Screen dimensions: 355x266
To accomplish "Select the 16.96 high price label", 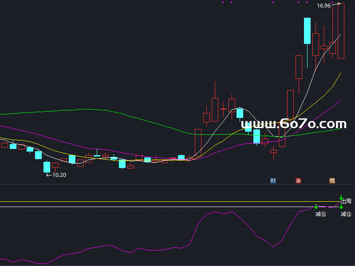I will pyautogui.click(x=324, y=6).
